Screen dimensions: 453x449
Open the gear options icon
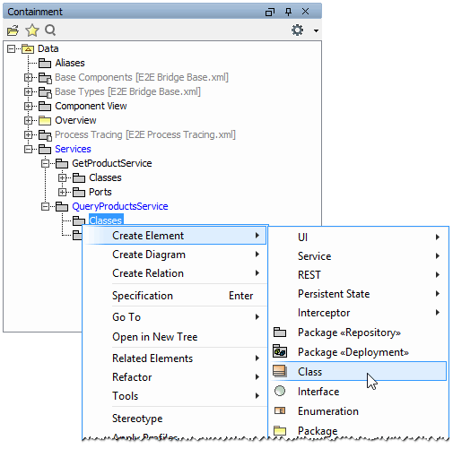pyautogui.click(x=297, y=30)
